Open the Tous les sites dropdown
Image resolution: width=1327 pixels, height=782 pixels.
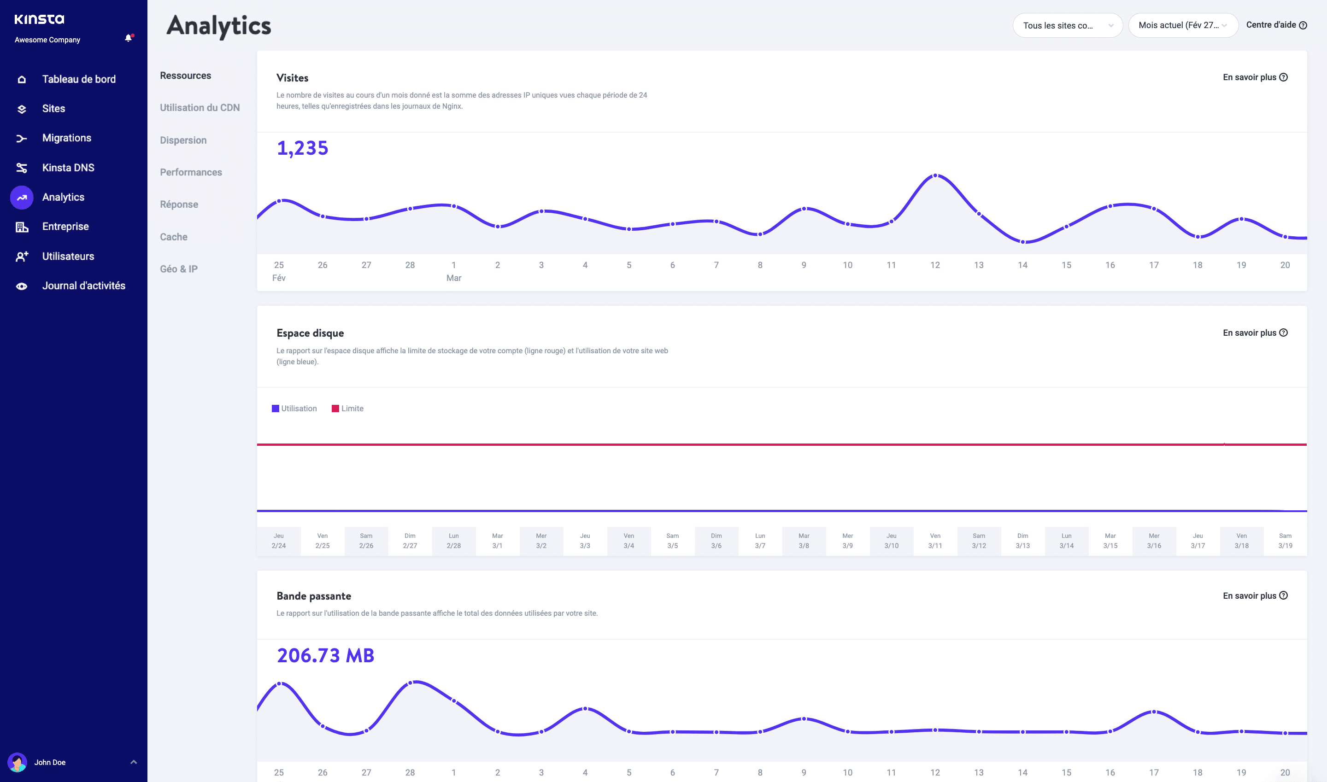tap(1067, 25)
